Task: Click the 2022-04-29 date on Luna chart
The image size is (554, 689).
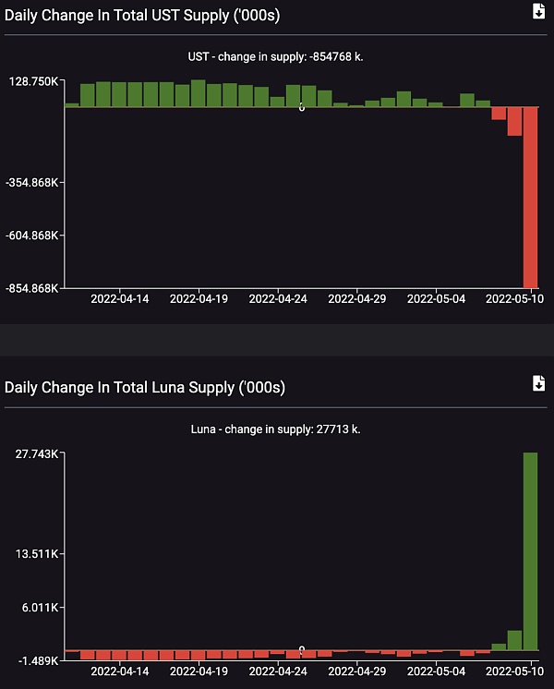Action: tap(357, 671)
